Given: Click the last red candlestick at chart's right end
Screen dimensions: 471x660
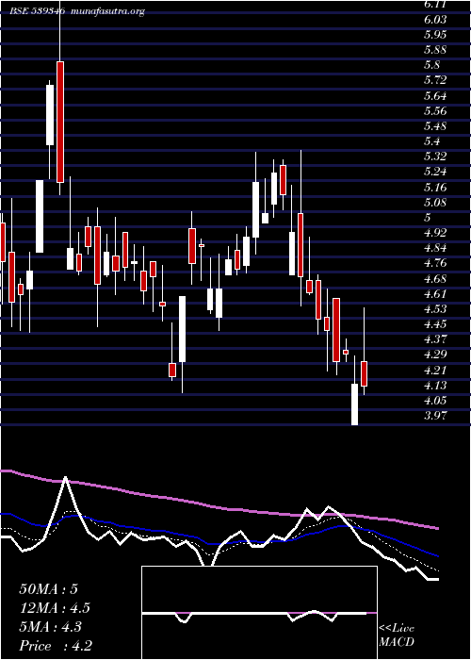Looking at the screenshot, I should pos(365,373).
